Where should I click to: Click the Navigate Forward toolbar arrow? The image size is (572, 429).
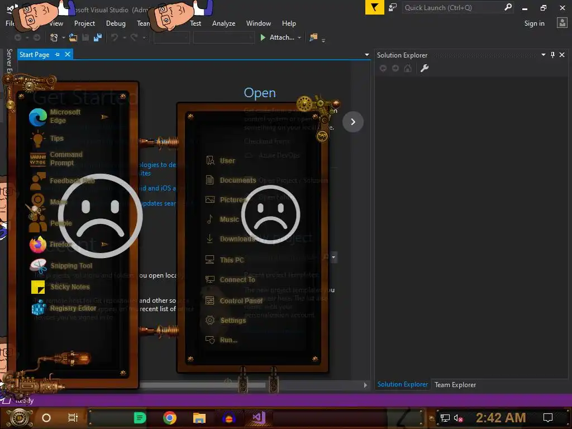[x=36, y=37]
